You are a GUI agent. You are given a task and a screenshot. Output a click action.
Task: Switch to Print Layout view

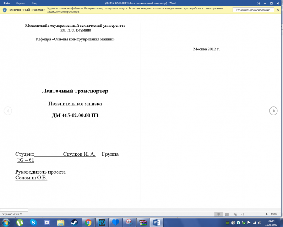tap(227, 214)
